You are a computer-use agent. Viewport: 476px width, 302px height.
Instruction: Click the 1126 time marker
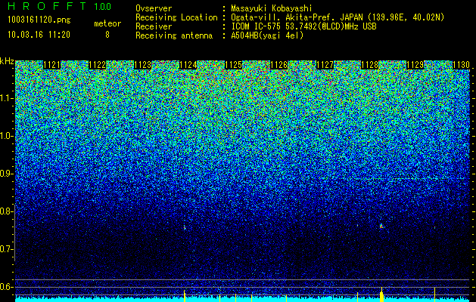[279, 65]
